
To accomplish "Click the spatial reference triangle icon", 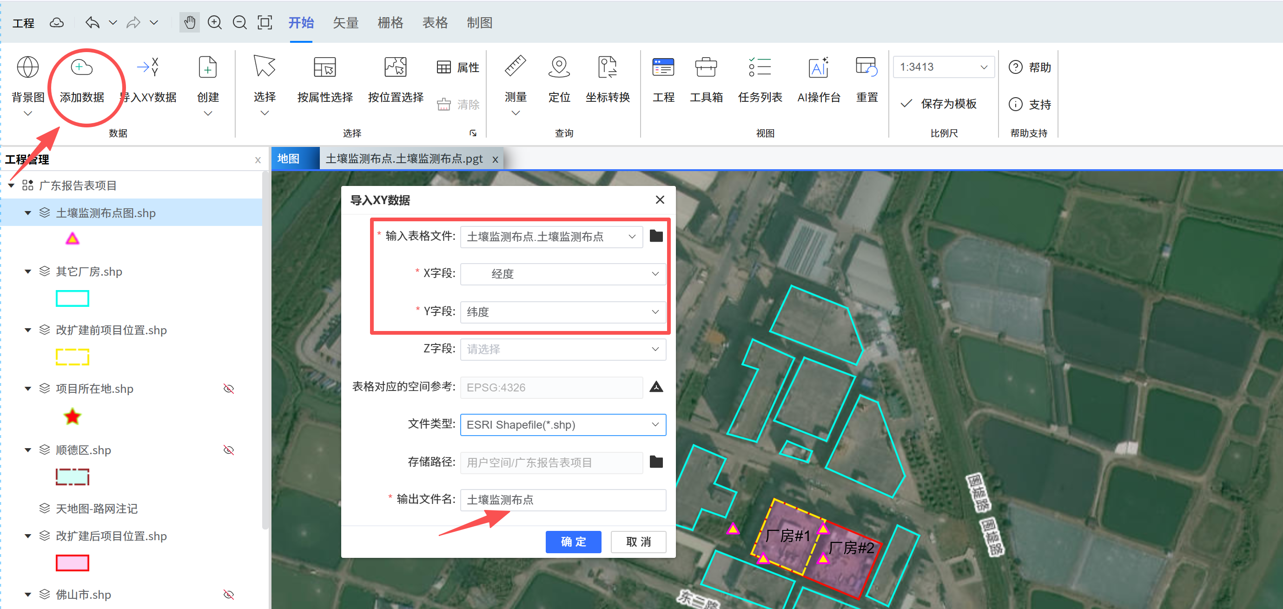I will click(656, 387).
